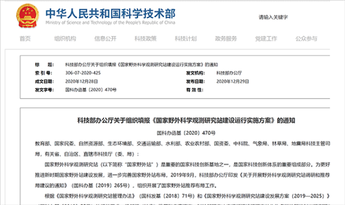The width and height of the screenshot is (345, 205).
Task: Click the 中华人民共和国科学技术部 site title
Action: [x=111, y=13]
